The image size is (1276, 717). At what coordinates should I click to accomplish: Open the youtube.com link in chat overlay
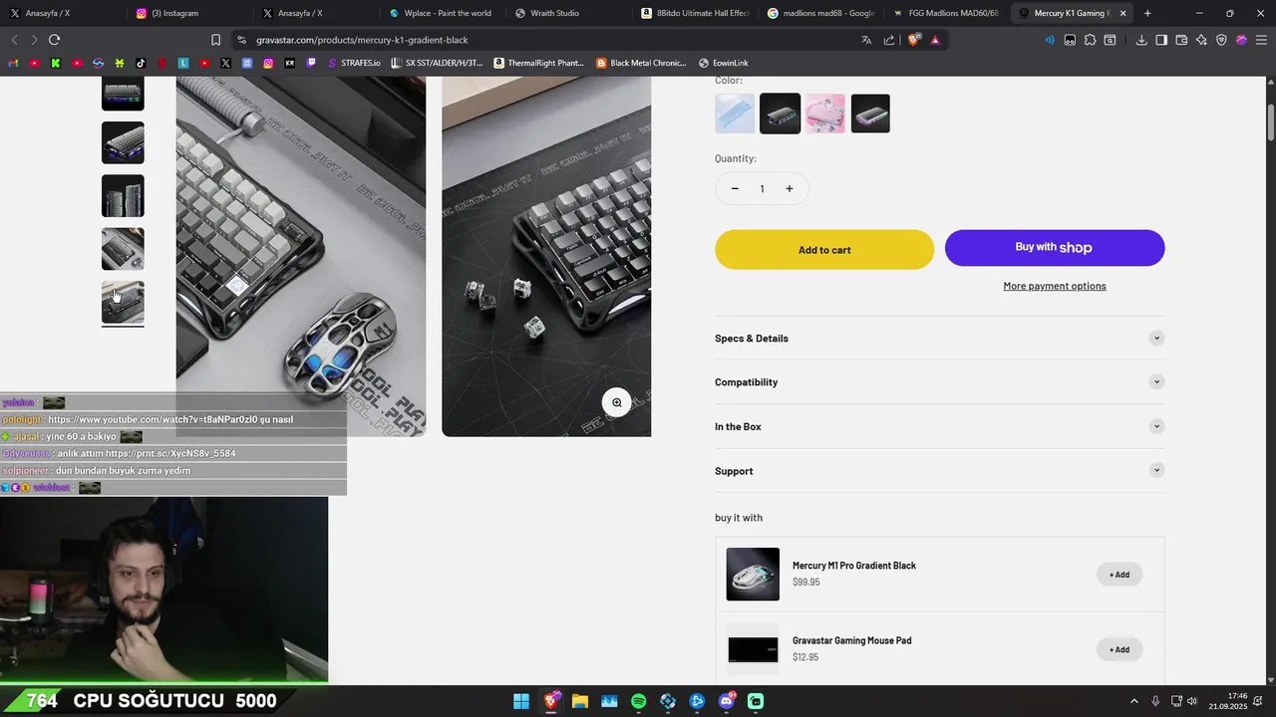[152, 419]
